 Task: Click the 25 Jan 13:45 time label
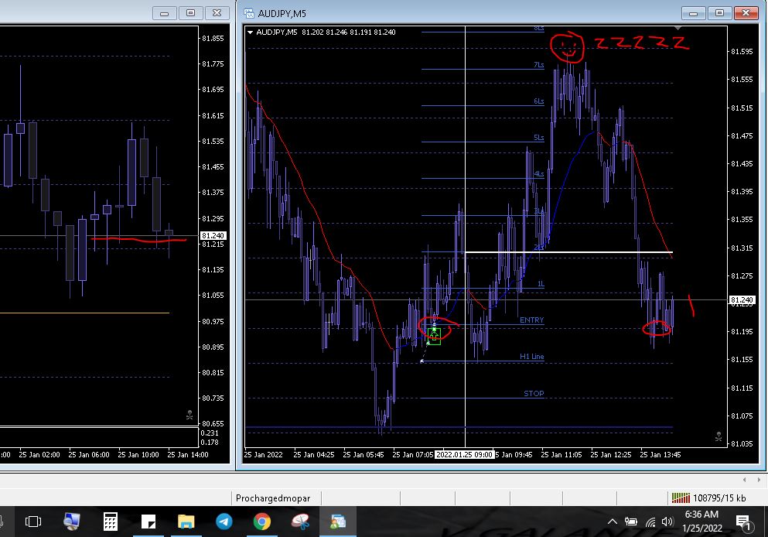660,455
